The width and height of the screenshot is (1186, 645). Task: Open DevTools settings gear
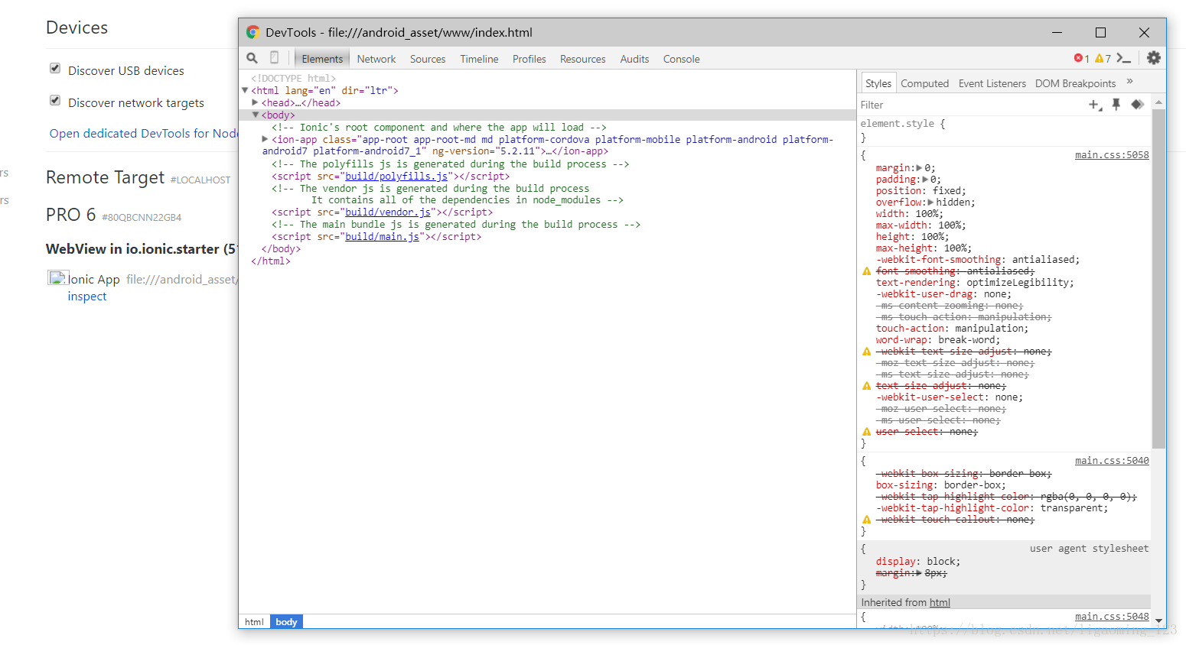click(1154, 58)
